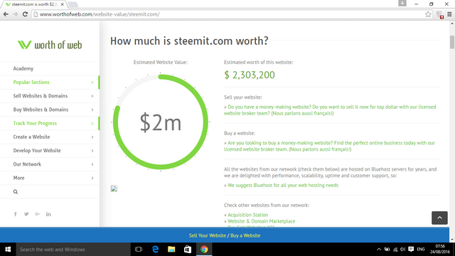Click the Chrome user profile icon
This screenshot has height=256, width=455.
[402, 3]
